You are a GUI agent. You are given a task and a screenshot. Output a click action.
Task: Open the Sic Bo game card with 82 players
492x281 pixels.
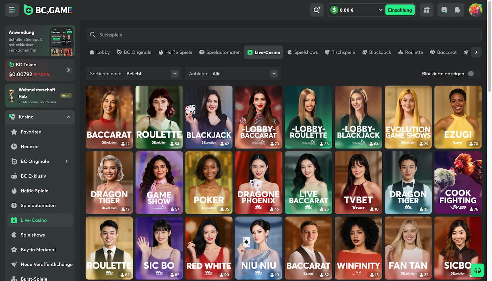[x=159, y=248]
